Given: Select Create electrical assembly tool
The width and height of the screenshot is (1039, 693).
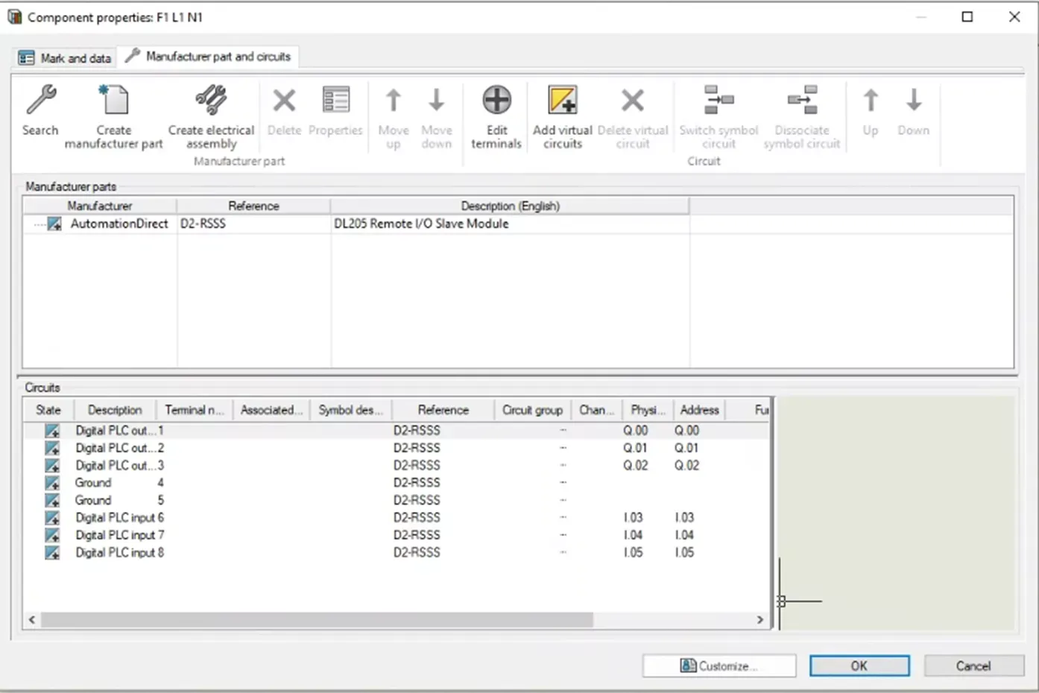Looking at the screenshot, I should [x=211, y=117].
